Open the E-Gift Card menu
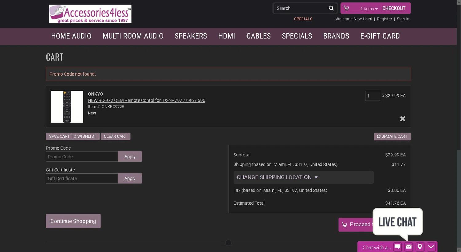 380,36
